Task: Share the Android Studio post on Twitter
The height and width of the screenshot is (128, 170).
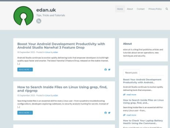Action: pos(109,69)
